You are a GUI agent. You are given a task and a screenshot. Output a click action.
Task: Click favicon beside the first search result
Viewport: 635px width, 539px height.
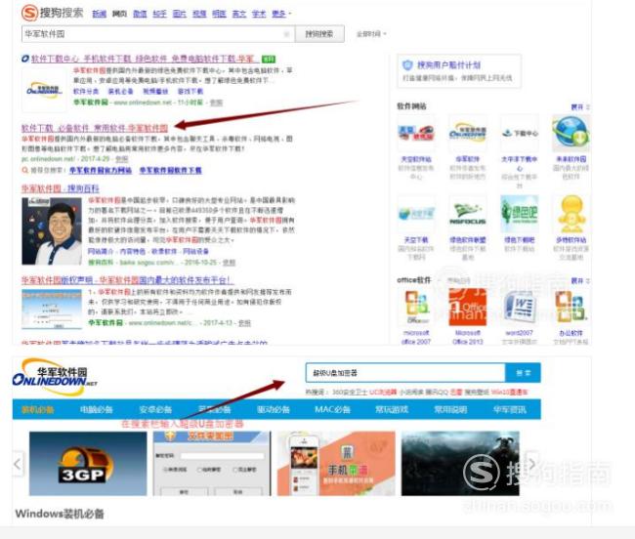(25, 60)
